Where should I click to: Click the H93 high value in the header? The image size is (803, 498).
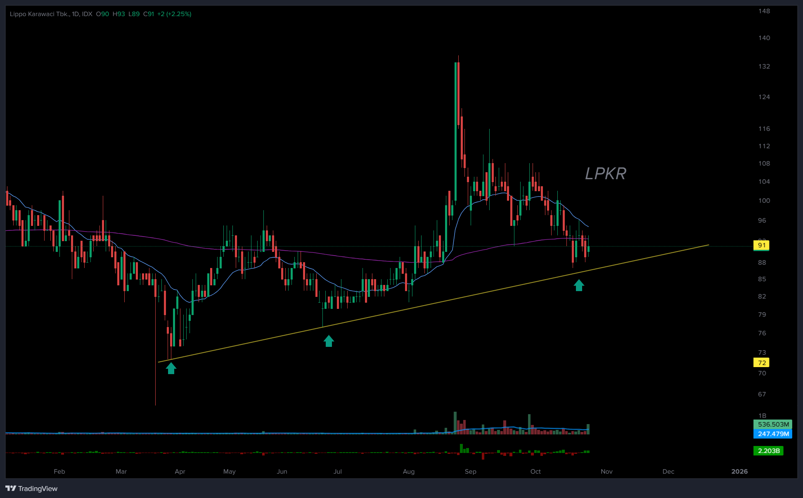point(118,14)
